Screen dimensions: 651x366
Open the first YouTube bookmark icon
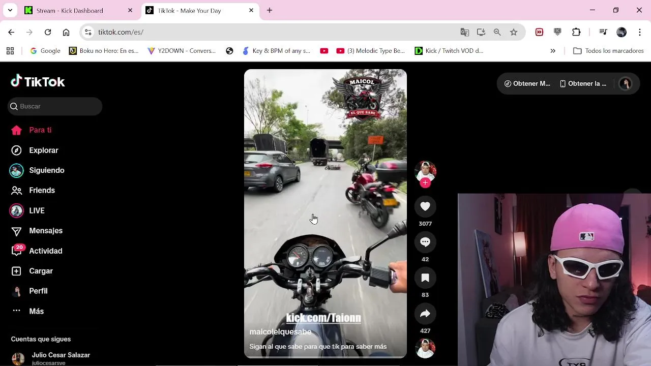(324, 51)
